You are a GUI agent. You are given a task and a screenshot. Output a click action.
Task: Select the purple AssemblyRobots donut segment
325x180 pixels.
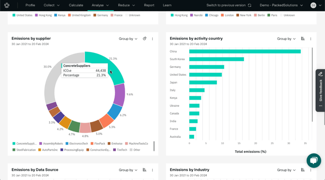click(120, 95)
